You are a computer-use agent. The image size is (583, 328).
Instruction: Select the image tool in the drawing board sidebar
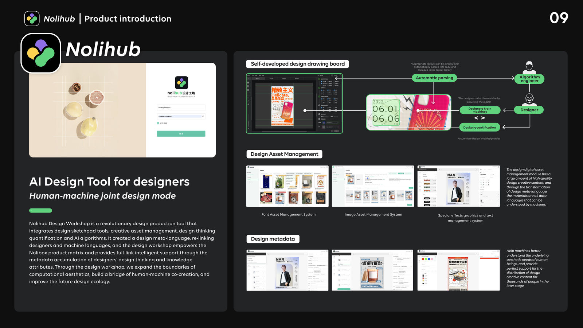(249, 82)
